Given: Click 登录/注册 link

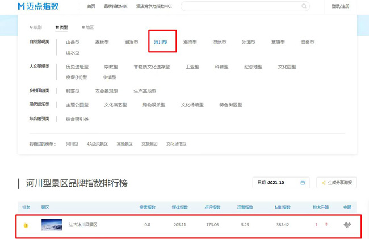Looking at the screenshot, I should [340, 6].
